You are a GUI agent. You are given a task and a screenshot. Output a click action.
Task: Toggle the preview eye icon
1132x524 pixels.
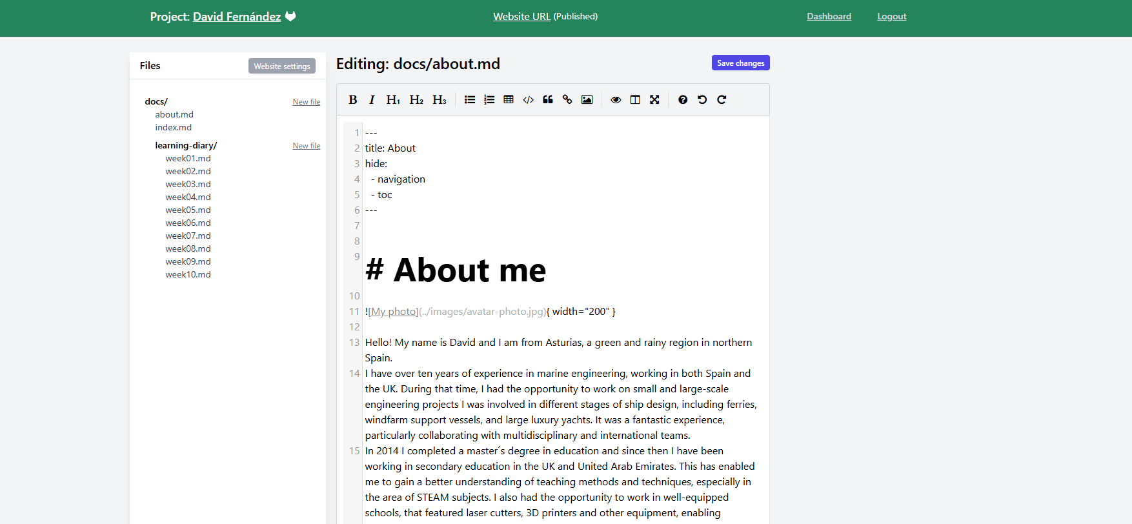616,99
